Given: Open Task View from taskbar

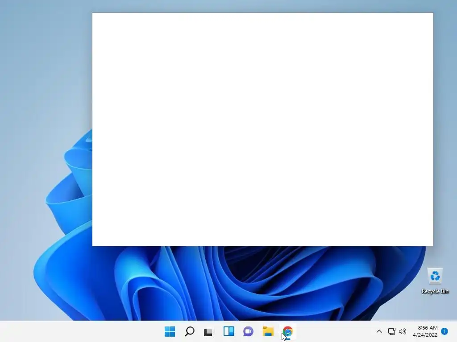Looking at the screenshot, I should pyautogui.click(x=209, y=331).
